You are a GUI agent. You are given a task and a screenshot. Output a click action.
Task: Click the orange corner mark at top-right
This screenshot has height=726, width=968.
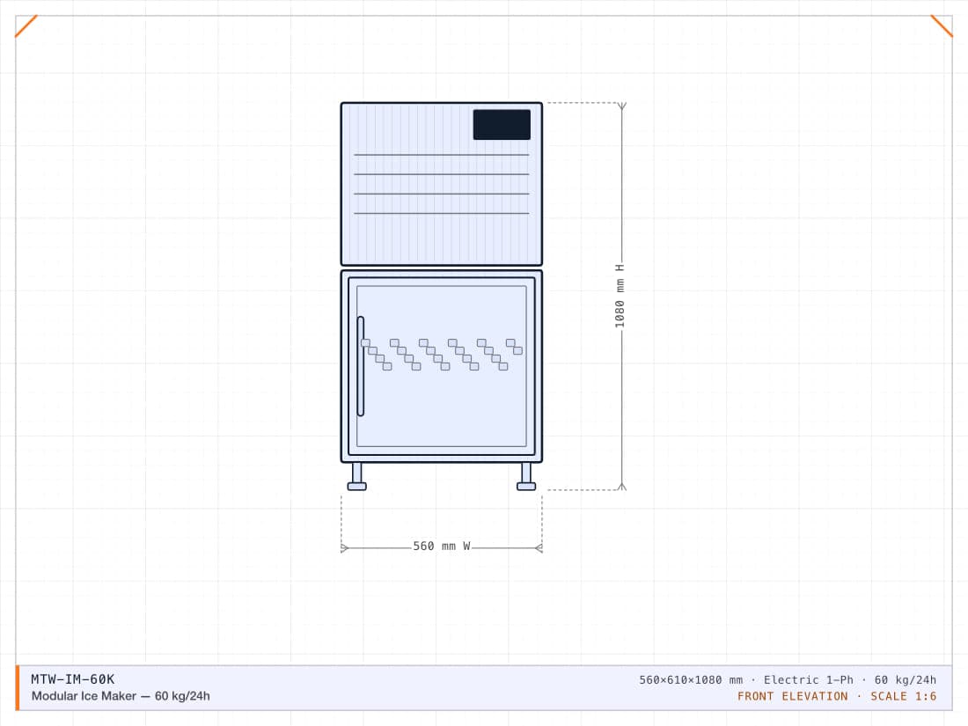click(x=942, y=26)
